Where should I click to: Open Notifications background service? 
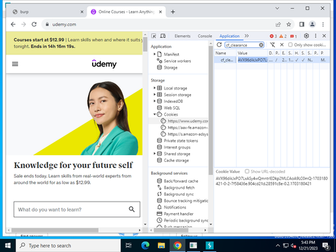pyautogui.click(x=175, y=207)
